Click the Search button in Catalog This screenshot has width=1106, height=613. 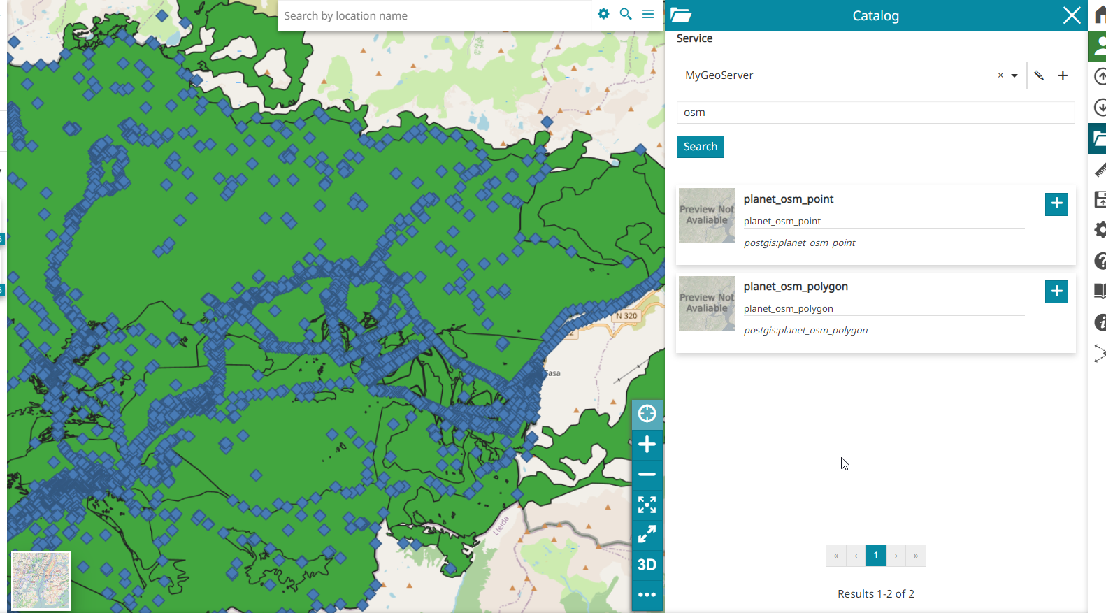(700, 147)
